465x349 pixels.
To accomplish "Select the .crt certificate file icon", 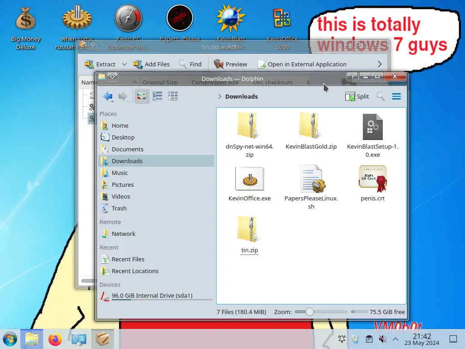I will pyautogui.click(x=373, y=178).
